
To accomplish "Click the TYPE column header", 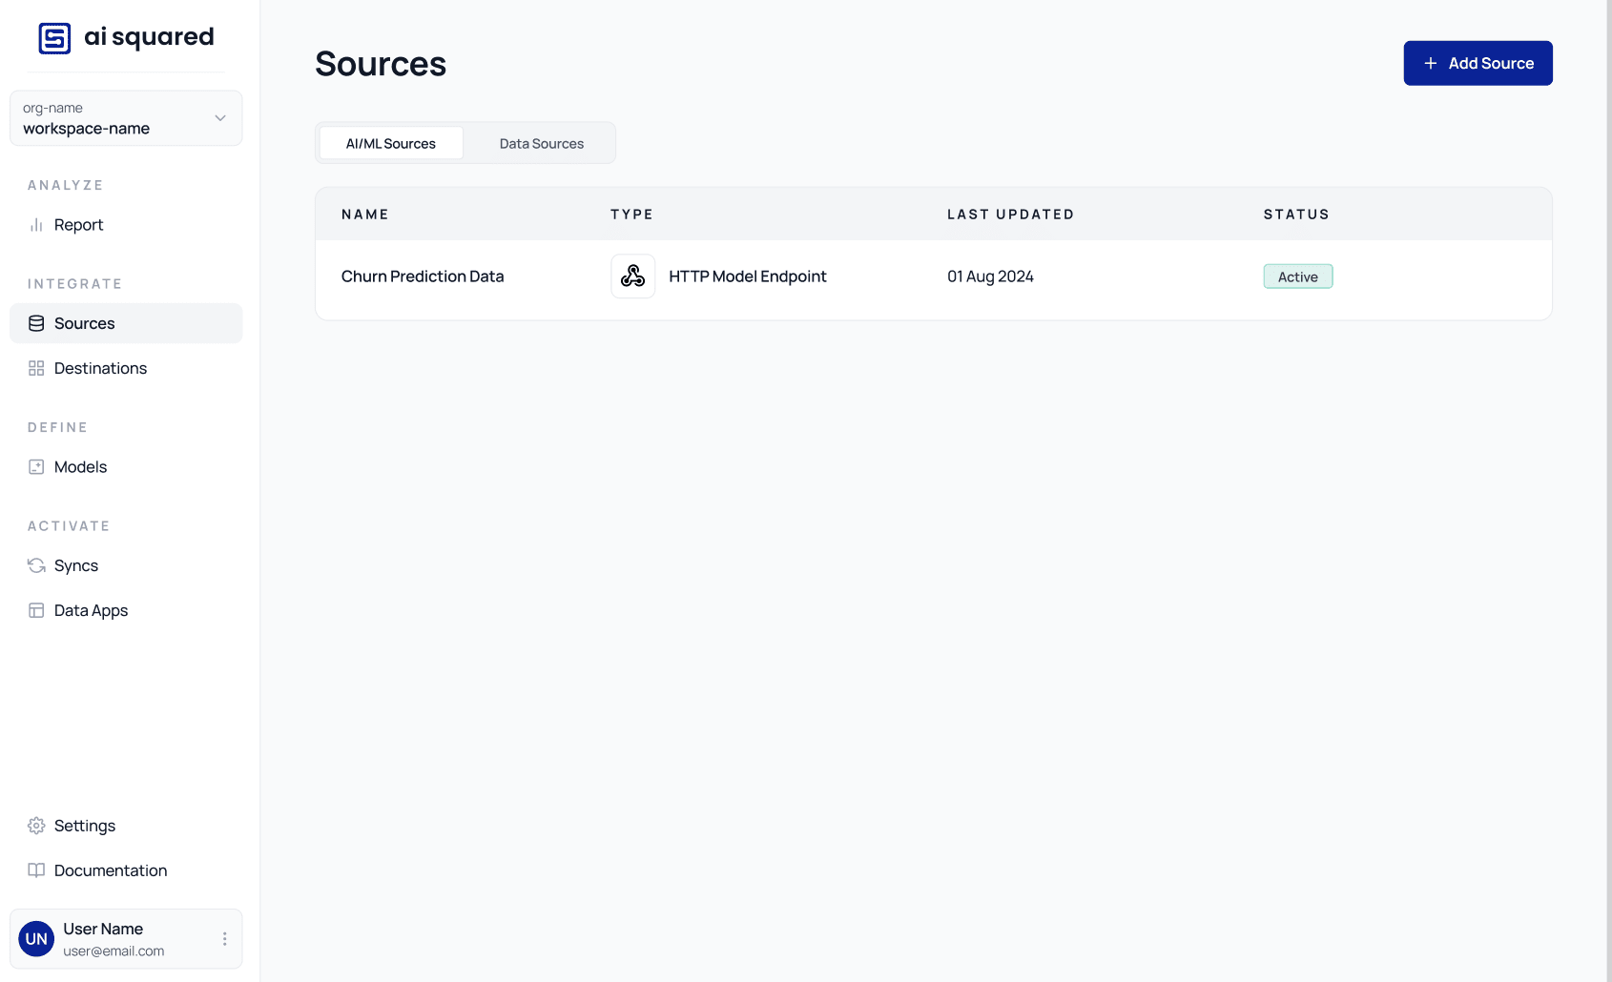I will pyautogui.click(x=631, y=215).
